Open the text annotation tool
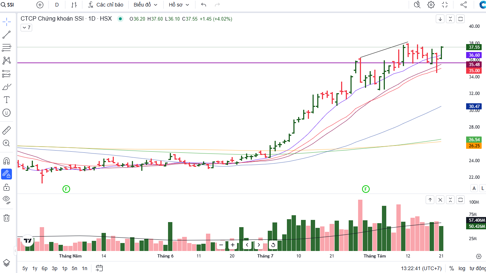486x273 pixels. (7, 100)
